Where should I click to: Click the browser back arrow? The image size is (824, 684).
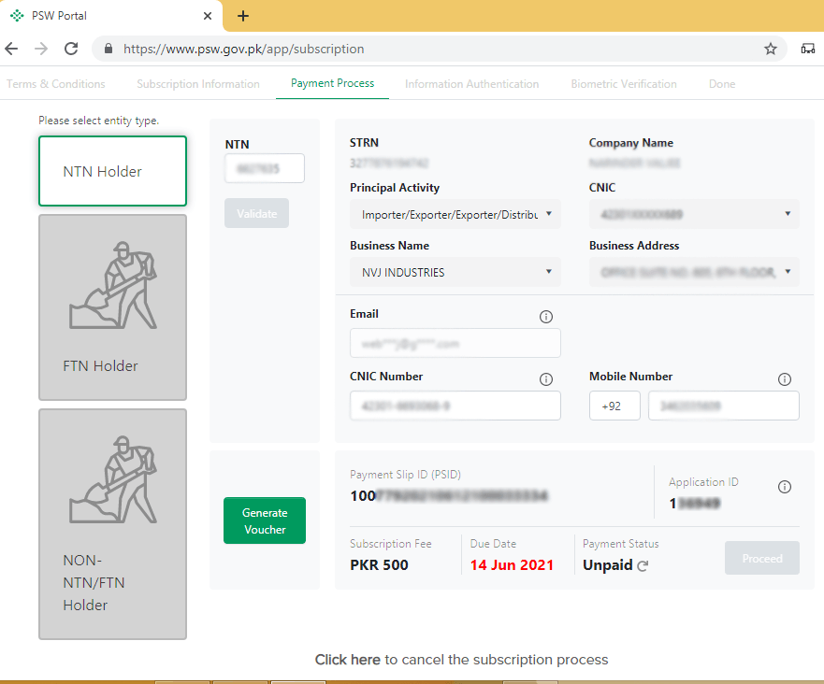click(x=11, y=49)
